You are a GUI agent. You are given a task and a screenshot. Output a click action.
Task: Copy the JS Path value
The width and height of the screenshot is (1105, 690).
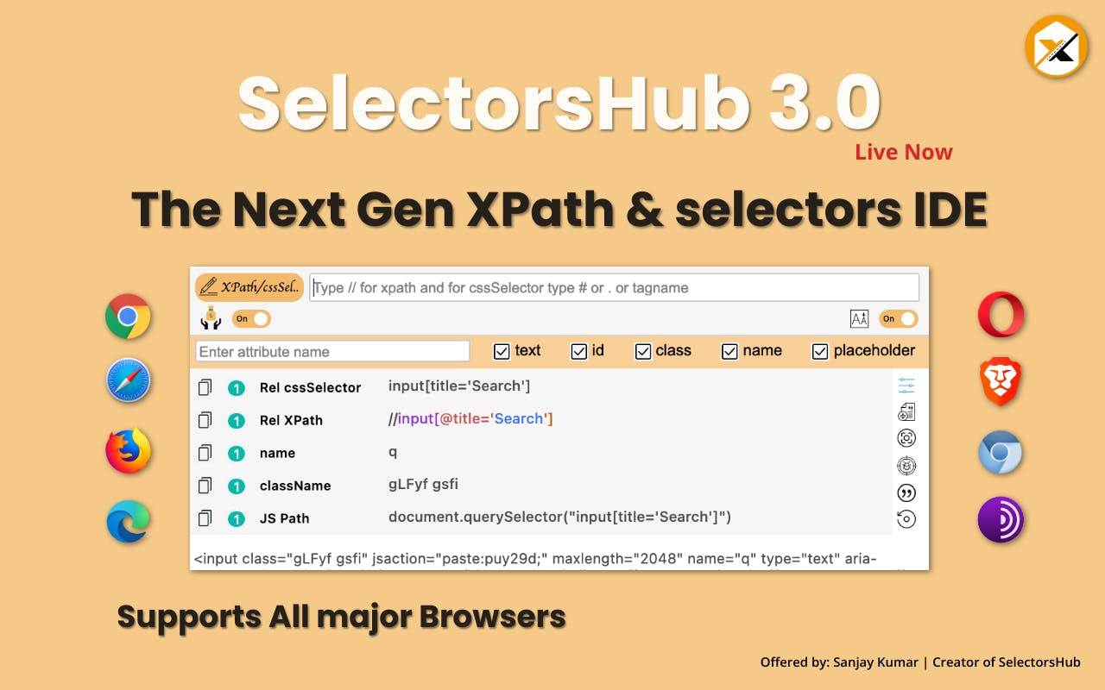click(205, 518)
